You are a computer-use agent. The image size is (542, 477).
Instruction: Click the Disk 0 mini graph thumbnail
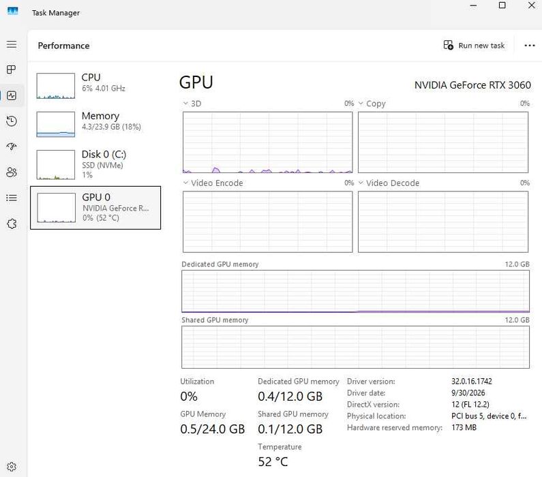pyautogui.click(x=56, y=165)
